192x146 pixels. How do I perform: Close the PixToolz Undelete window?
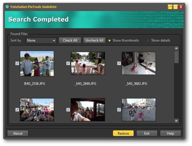[181, 7]
